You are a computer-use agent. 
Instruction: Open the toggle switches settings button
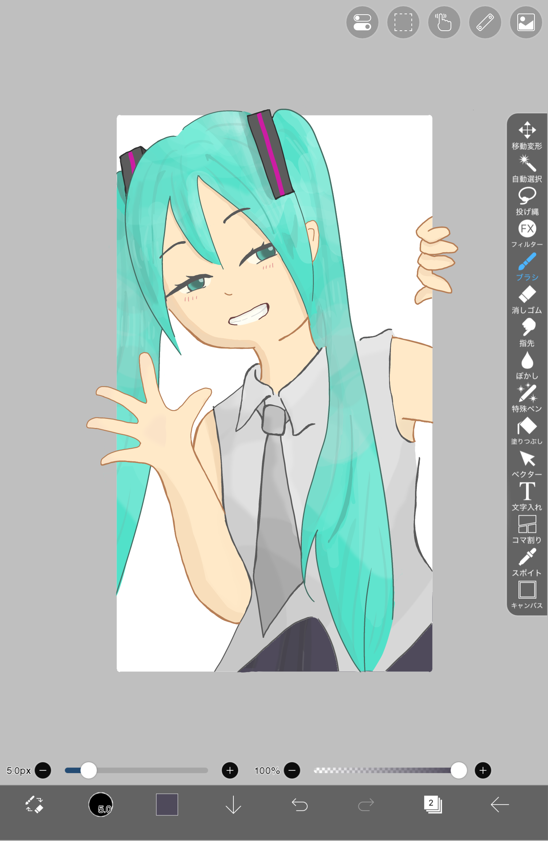[362, 22]
